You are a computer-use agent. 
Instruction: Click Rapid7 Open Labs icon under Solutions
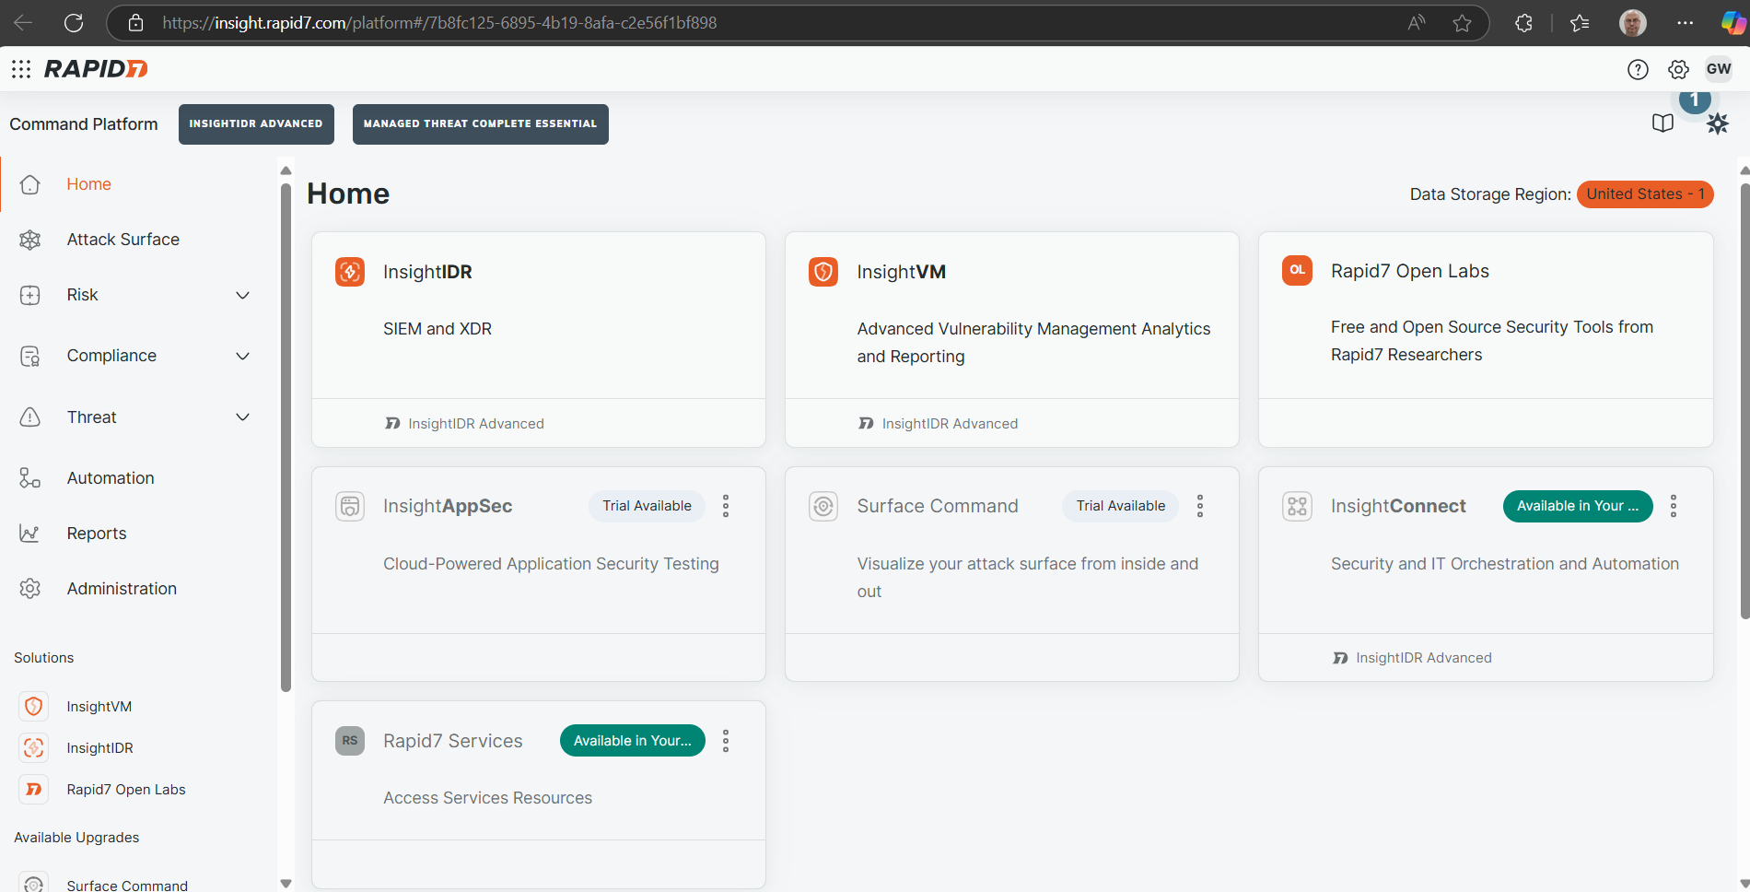(x=34, y=790)
